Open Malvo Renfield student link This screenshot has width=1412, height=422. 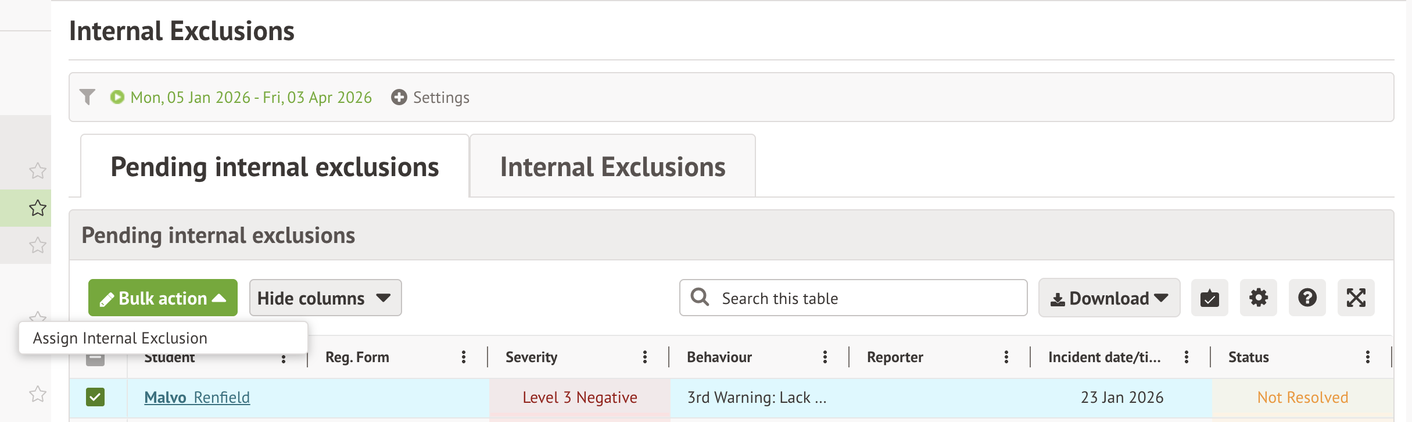point(197,398)
